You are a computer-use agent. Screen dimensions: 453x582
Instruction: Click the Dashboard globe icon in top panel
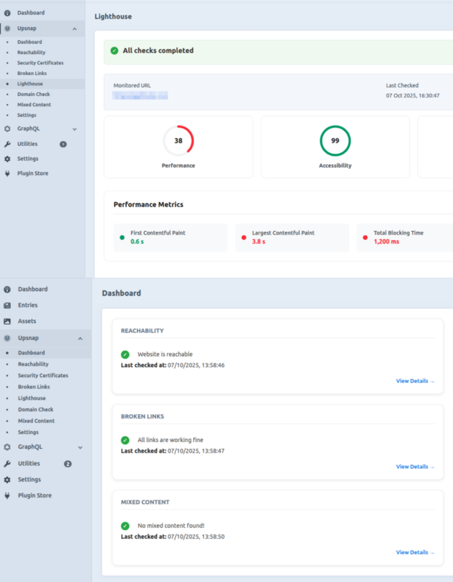[7, 13]
